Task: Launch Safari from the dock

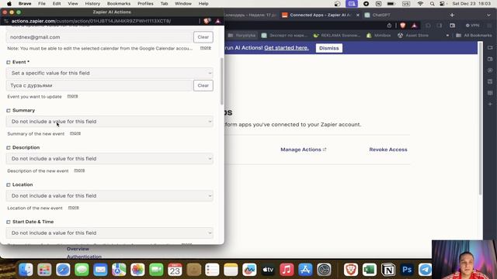Action: pos(63,270)
